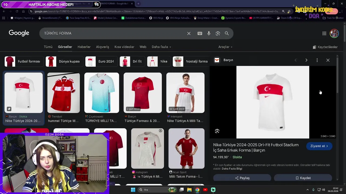Image resolution: width=346 pixels, height=194 pixels.
Task: Open the teal app icon on taskbar
Action: 213,190
